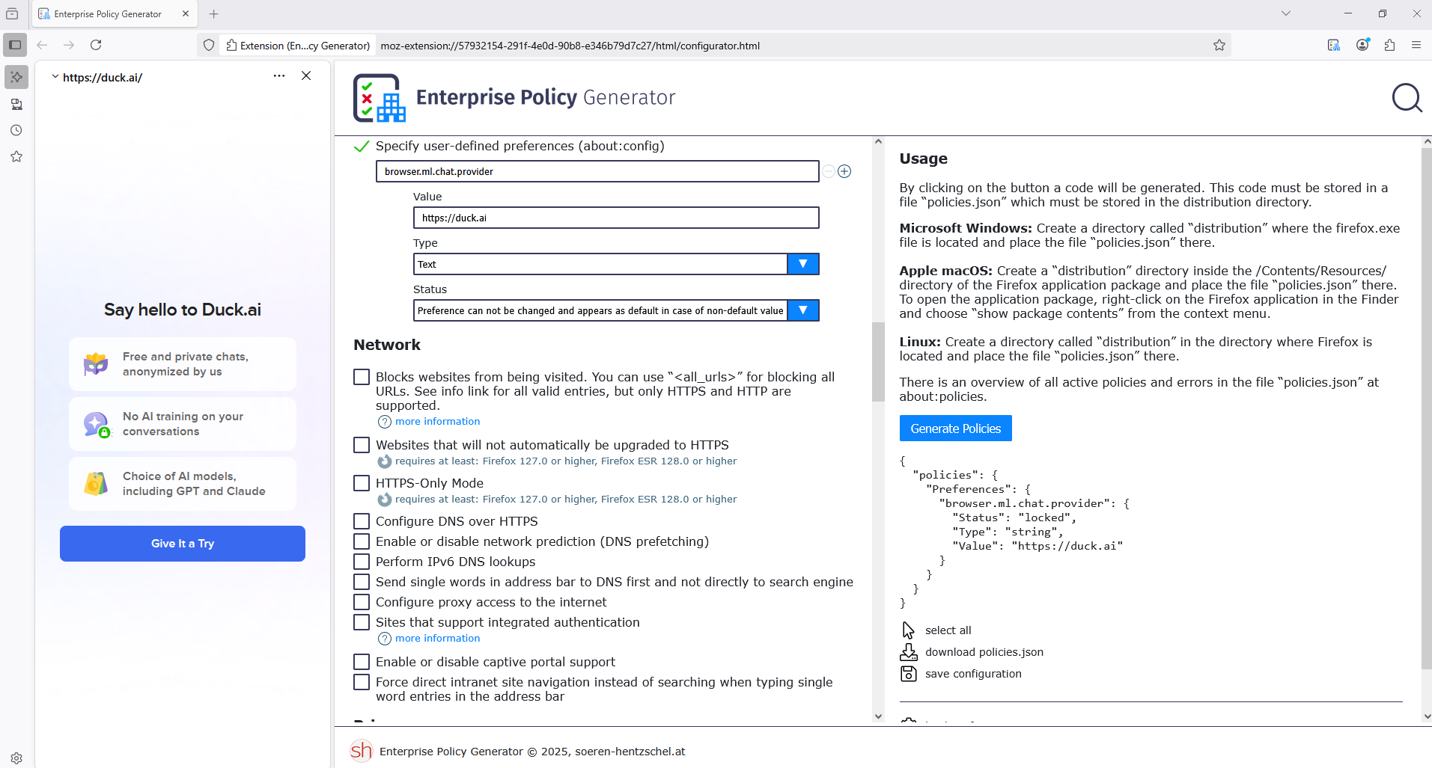This screenshot has height=768, width=1432.
Task: Click the preference name field browser.ml.chat.provider
Action: point(597,171)
